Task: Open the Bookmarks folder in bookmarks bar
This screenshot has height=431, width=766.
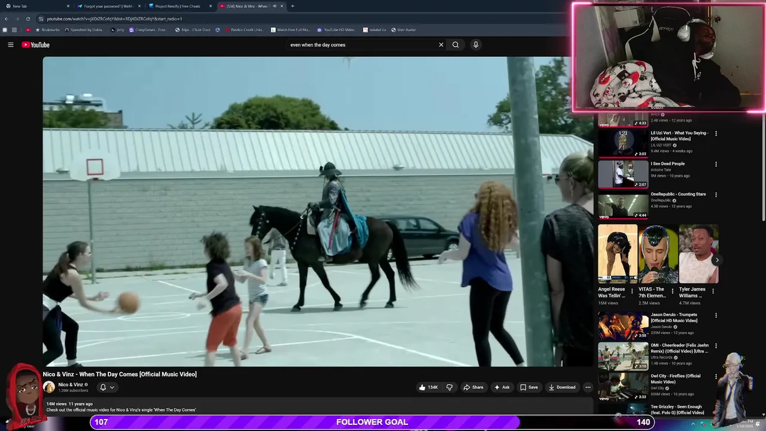Action: pos(48,30)
